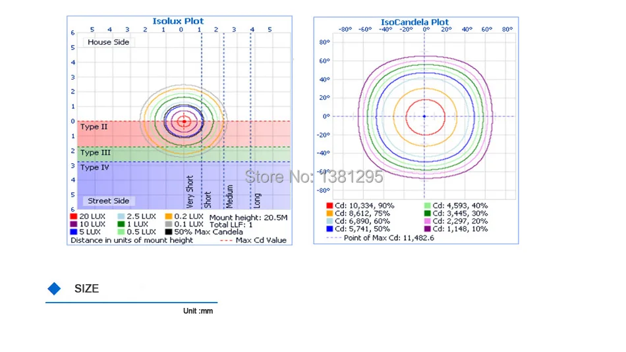Click the -60° label on IsoCandela top axis
The height and width of the screenshot is (352, 626).
[365, 30]
